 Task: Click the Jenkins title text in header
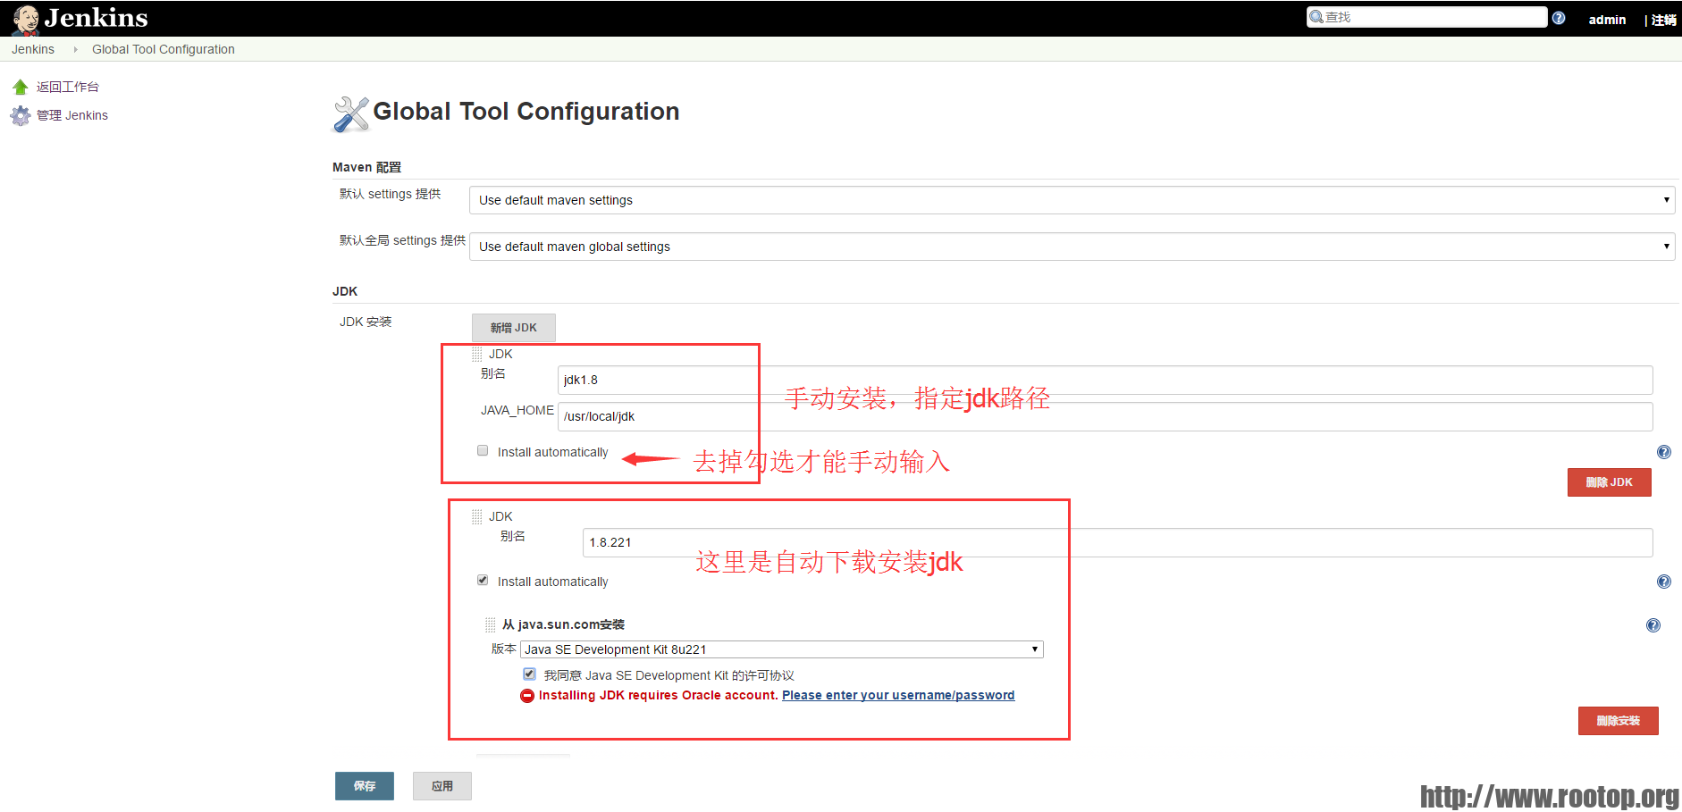pos(97,18)
